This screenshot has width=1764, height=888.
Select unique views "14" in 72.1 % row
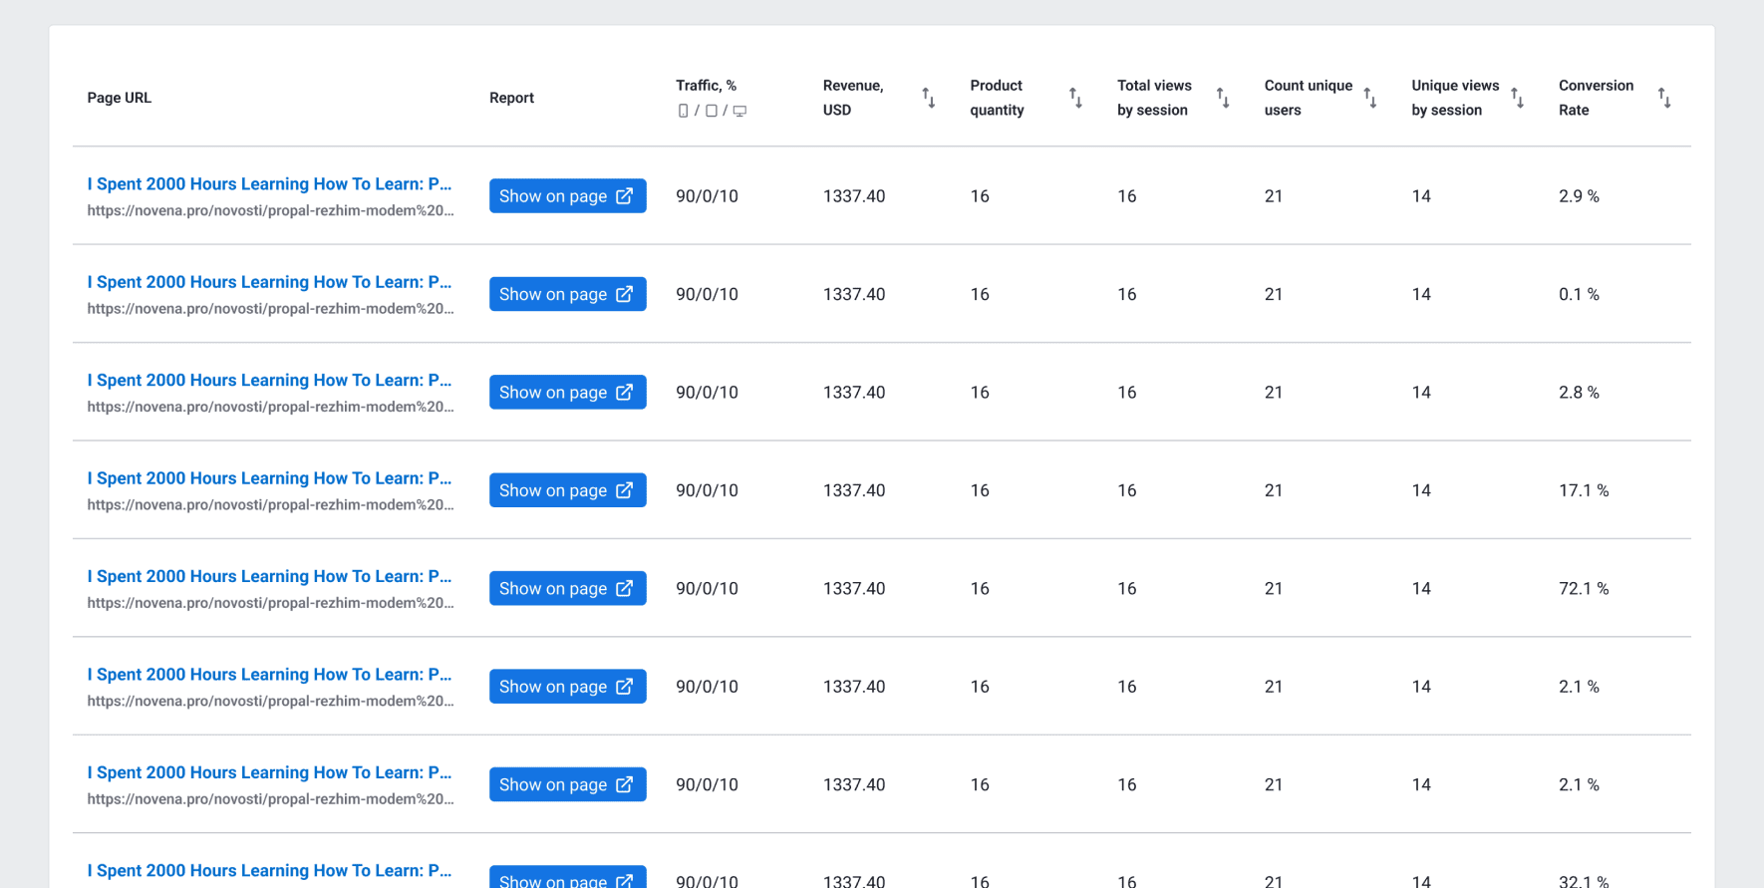pos(1421,588)
